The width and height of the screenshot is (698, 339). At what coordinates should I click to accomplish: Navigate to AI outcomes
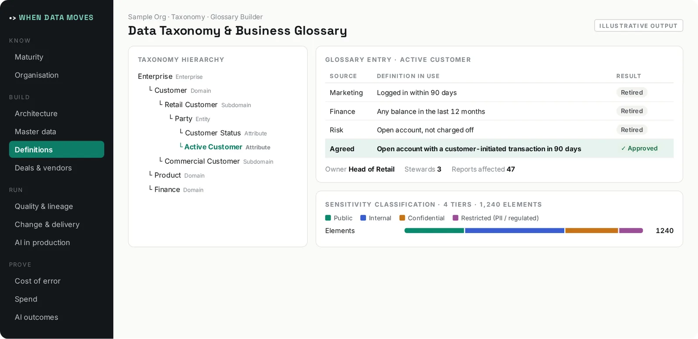(x=57, y=318)
